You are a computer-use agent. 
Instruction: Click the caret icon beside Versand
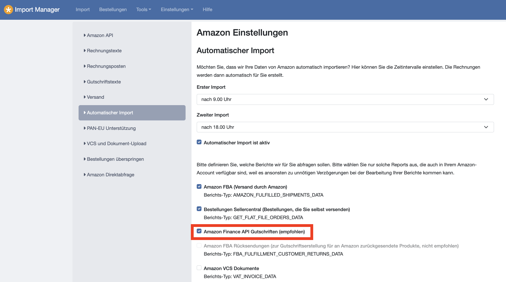(x=85, y=97)
